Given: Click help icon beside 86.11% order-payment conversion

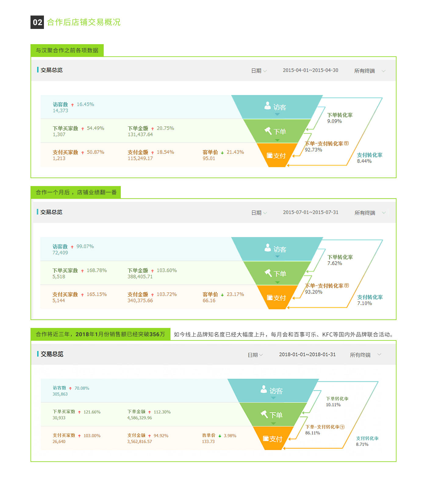Looking at the screenshot, I should (x=342, y=427).
